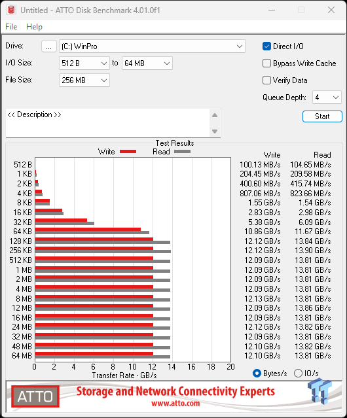347x418 pixels.
Task: Click into the Description text field
Action: point(108,123)
